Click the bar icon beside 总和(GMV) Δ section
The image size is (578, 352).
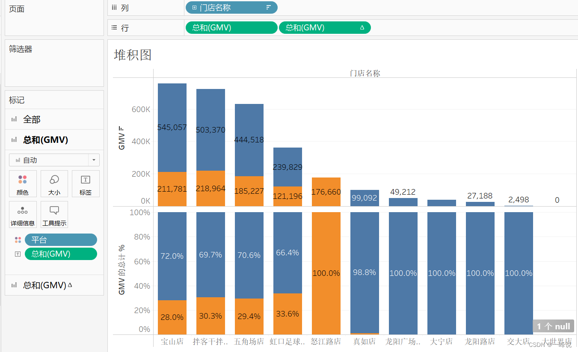pyautogui.click(x=14, y=285)
